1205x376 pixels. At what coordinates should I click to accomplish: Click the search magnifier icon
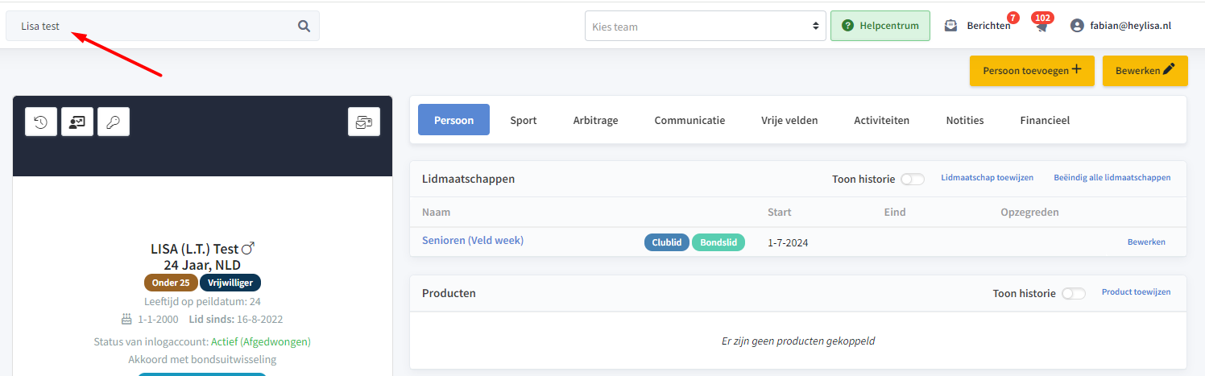tap(304, 26)
